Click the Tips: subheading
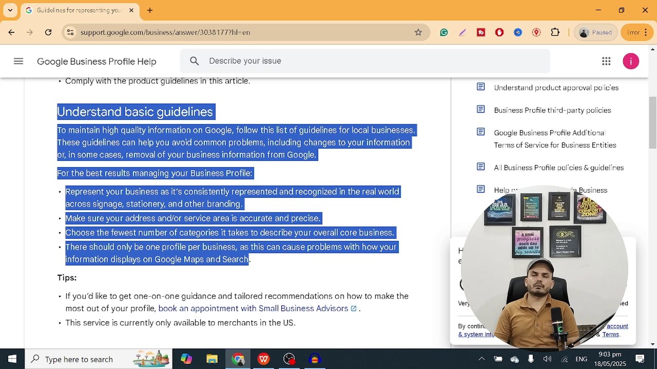 (67, 278)
